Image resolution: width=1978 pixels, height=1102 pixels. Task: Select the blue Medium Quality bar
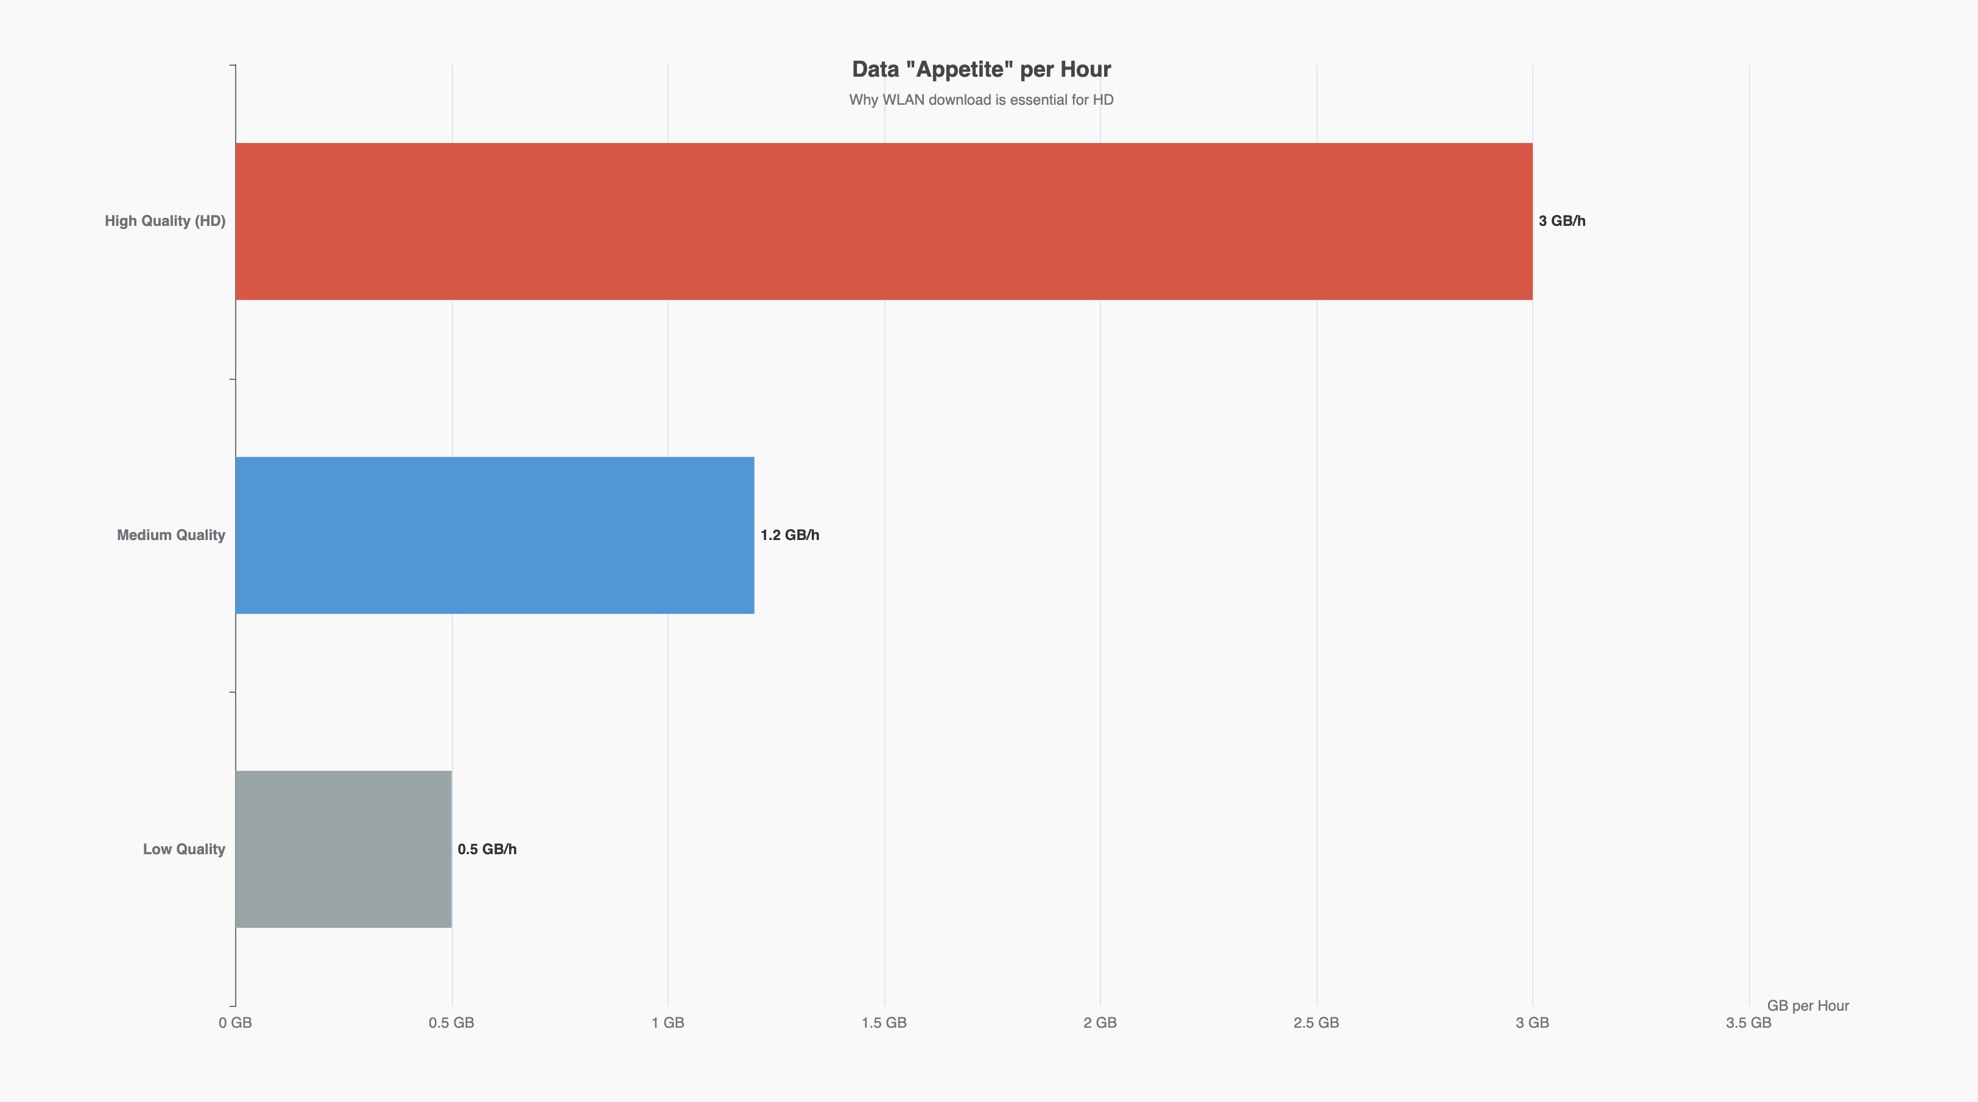494,535
